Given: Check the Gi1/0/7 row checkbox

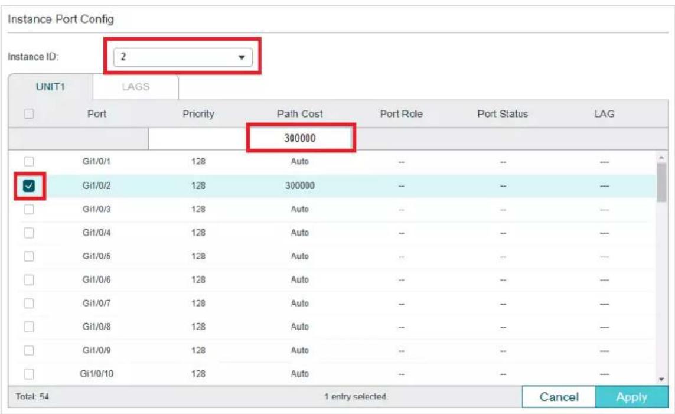Looking at the screenshot, I should (29, 304).
